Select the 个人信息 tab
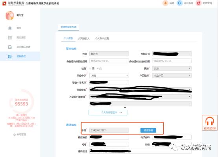Screen dimensions: 218x157 [68, 39]
